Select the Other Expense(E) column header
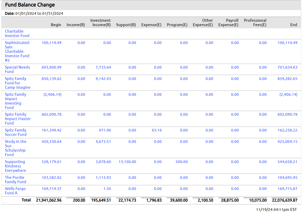The height and width of the screenshot is (214, 302). point(203,23)
